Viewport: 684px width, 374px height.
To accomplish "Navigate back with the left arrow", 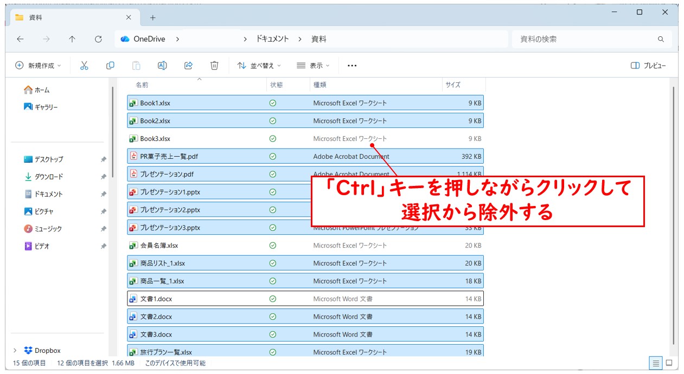I will tap(20, 38).
